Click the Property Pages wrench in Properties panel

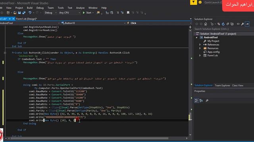[207, 101]
